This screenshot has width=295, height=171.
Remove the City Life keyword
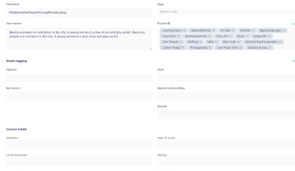[230, 36]
